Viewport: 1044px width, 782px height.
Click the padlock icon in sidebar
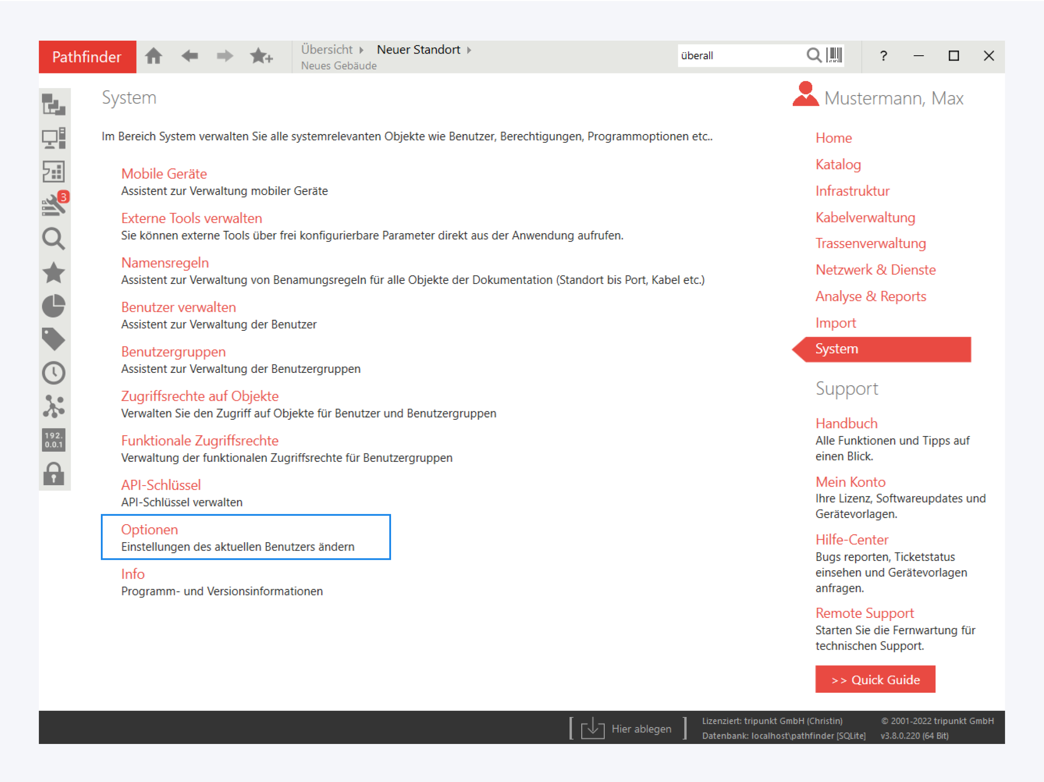click(54, 473)
